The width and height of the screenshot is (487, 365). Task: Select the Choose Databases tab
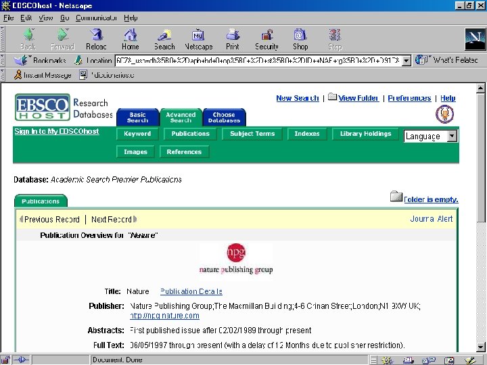(224, 118)
